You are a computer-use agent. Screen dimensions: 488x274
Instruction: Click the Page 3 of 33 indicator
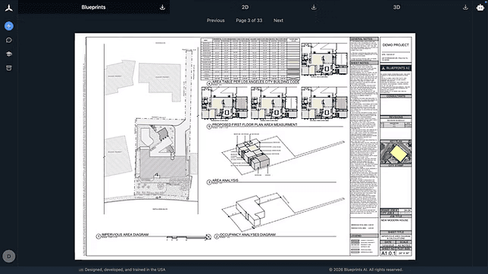249,20
